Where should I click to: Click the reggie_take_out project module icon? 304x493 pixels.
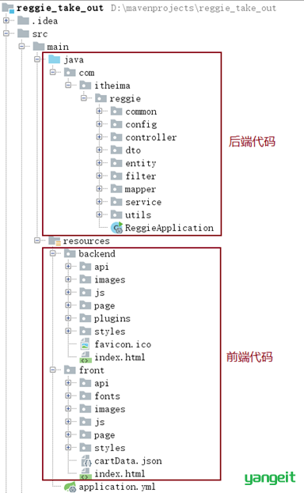pos(8,8)
